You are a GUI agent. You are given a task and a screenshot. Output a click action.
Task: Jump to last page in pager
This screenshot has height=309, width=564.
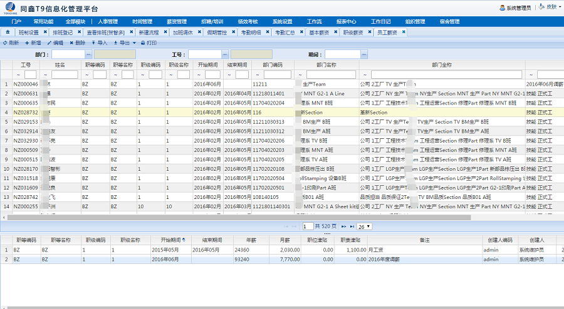(x=352, y=226)
